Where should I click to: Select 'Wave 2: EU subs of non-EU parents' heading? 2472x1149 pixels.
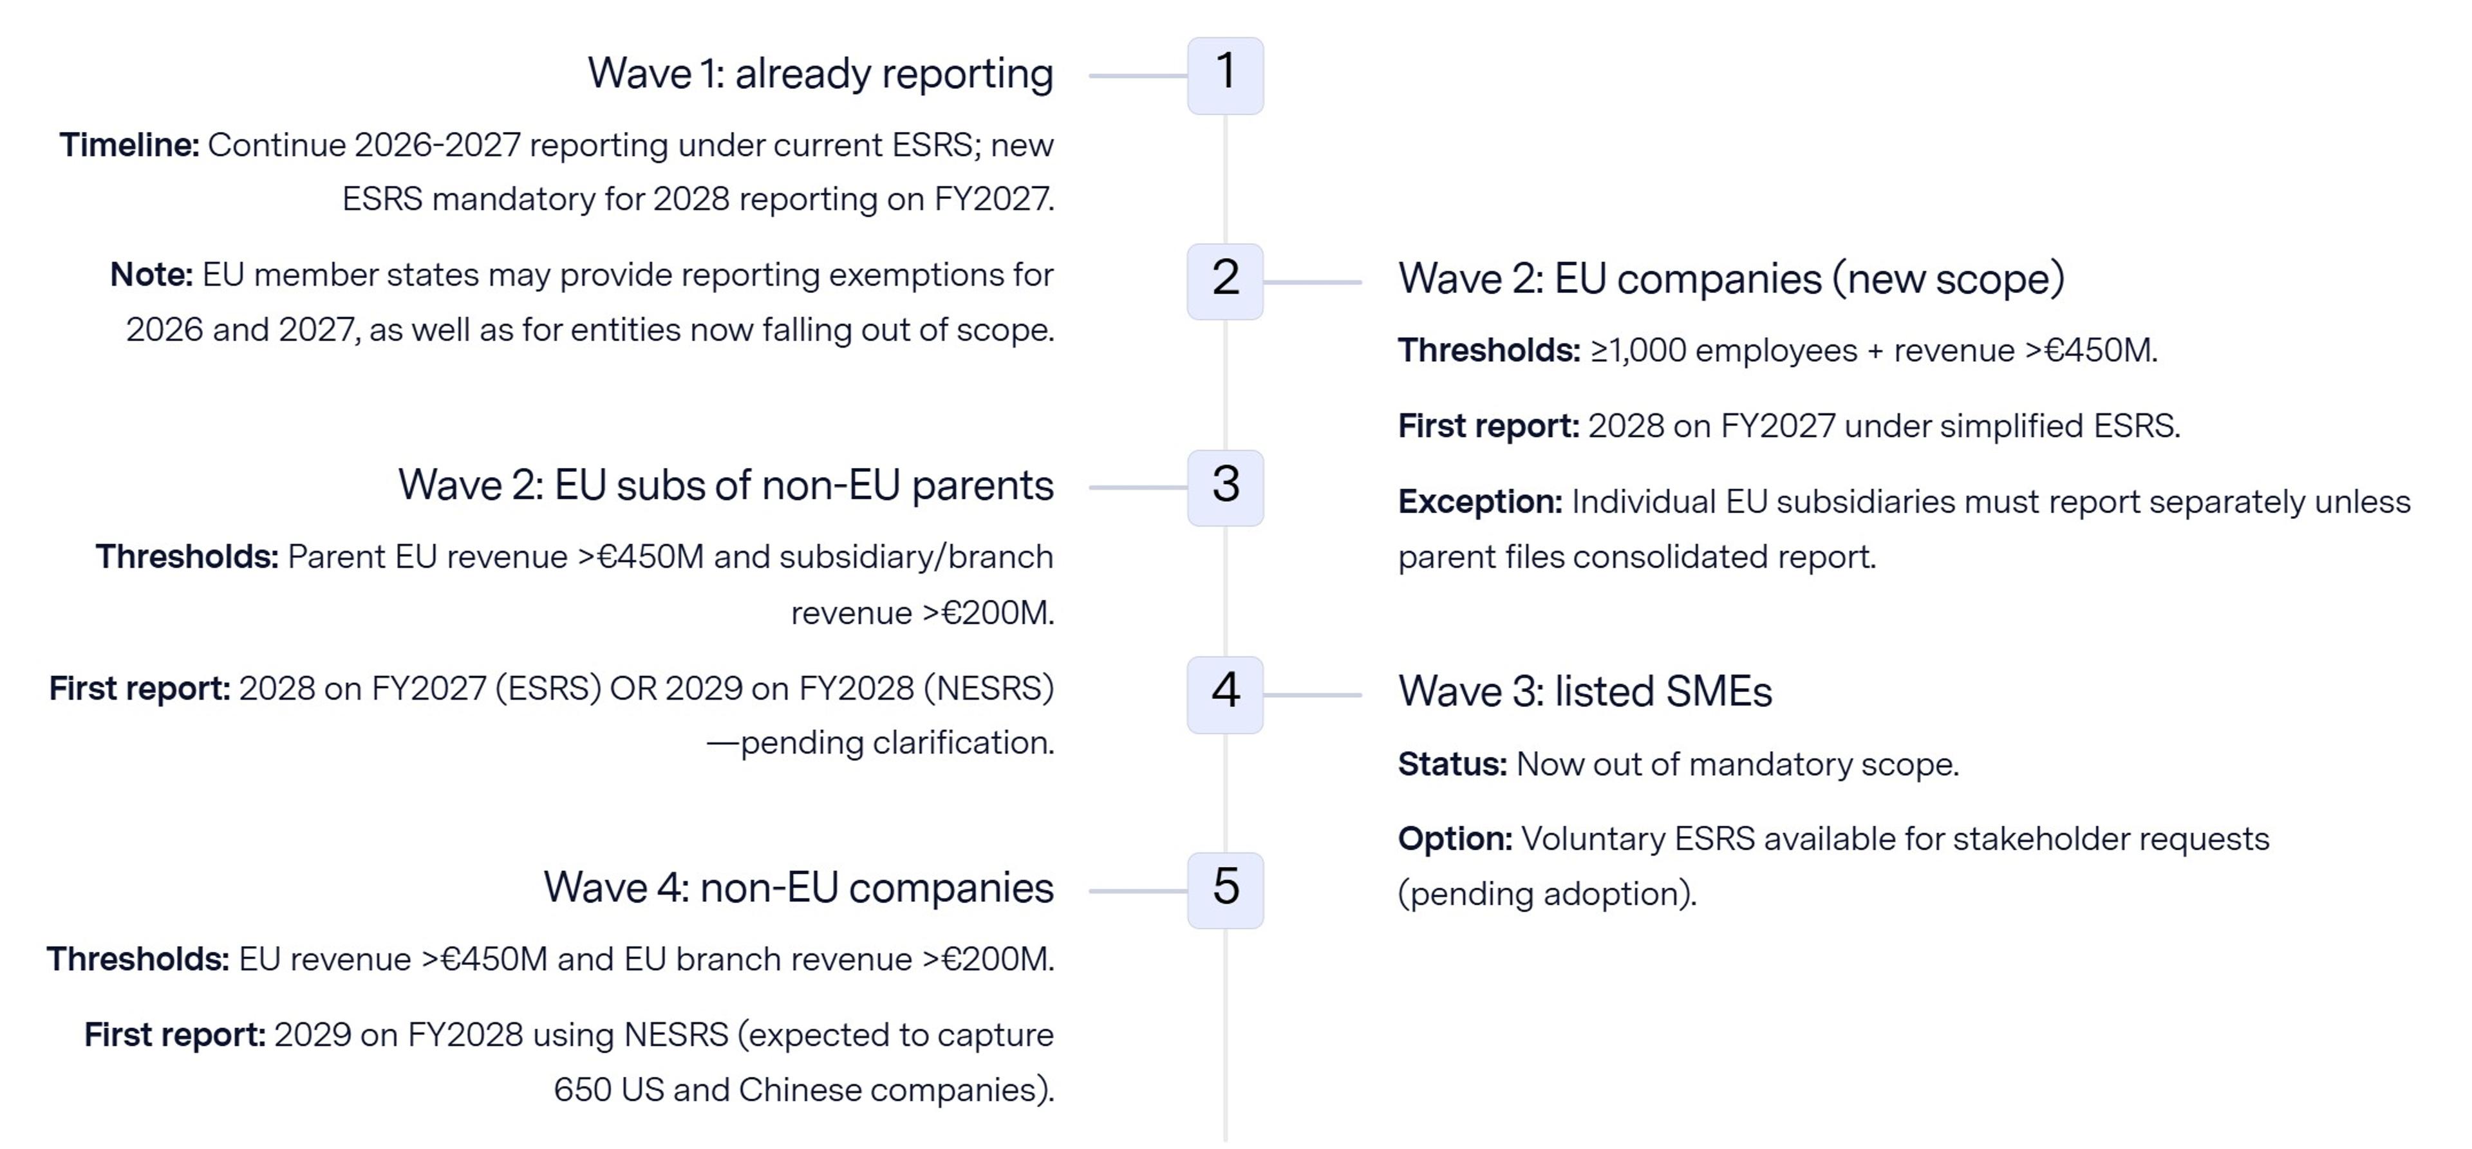726,486
